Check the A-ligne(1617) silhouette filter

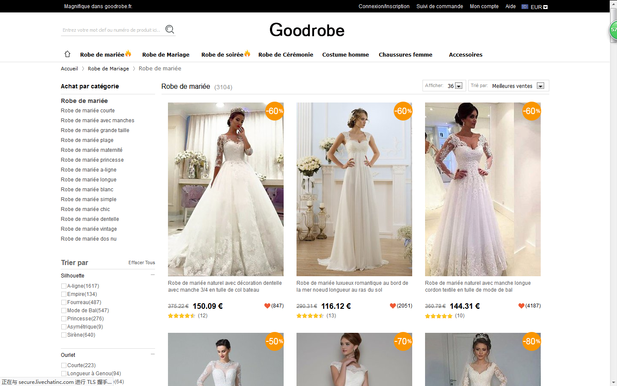tap(63, 286)
